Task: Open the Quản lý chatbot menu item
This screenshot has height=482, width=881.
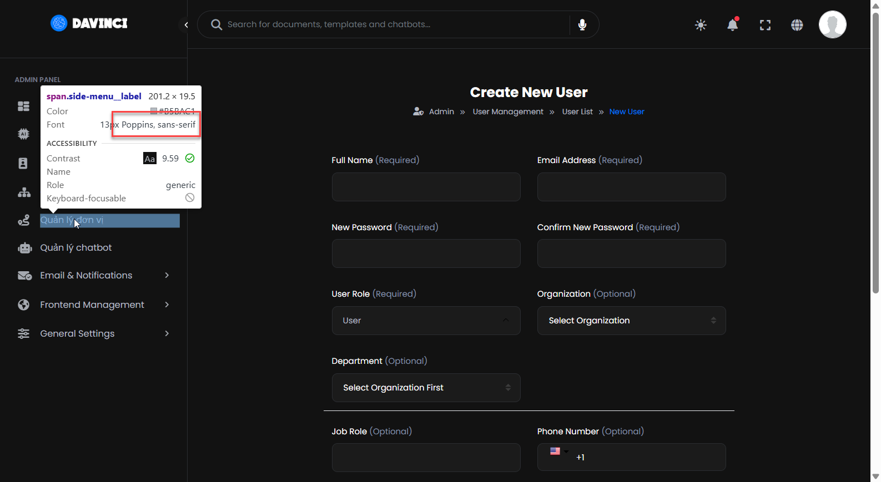Action: pos(75,248)
